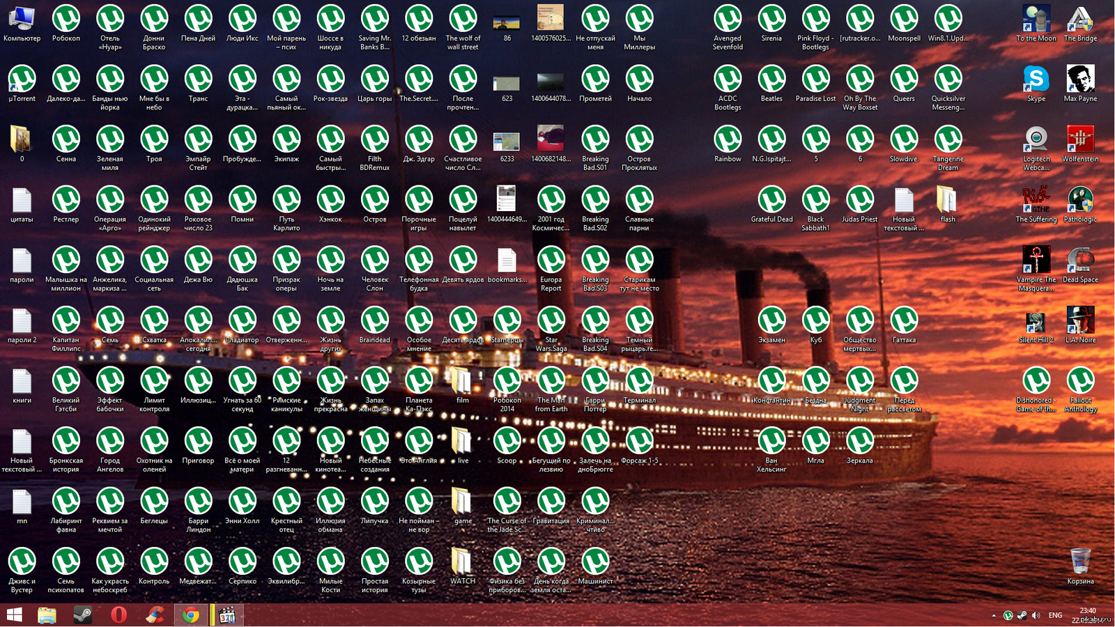Open Steam from the taskbar
Viewport: 1115px width, 627px height.
pyautogui.click(x=83, y=614)
